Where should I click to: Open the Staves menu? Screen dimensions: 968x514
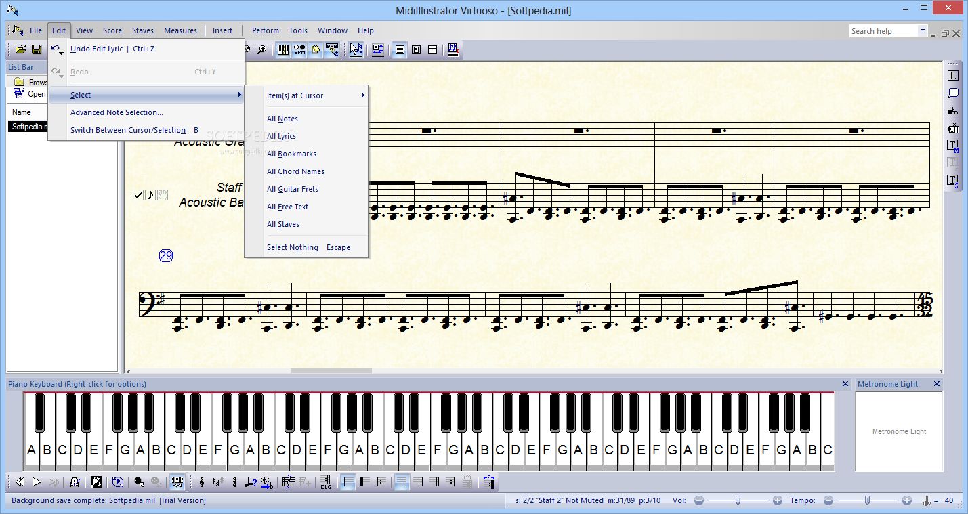coord(143,30)
